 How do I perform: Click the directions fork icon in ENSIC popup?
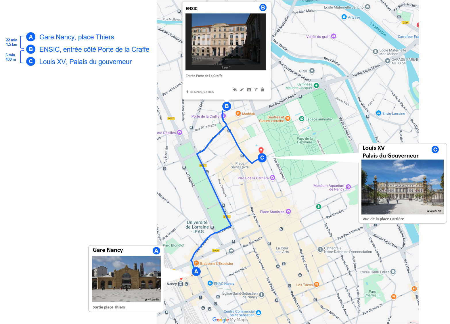(x=256, y=89)
